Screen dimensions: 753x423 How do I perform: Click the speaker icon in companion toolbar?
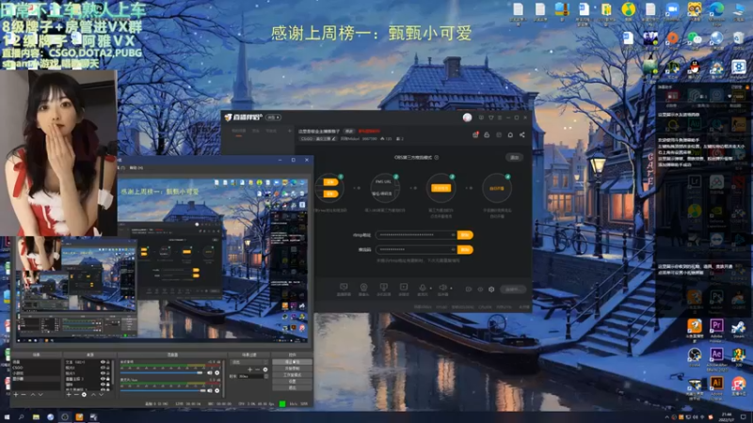442,288
